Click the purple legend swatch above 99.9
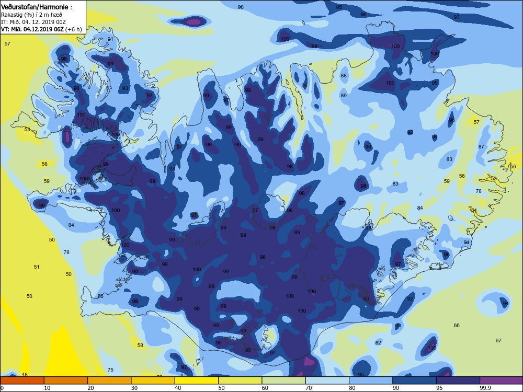 pyautogui.click(x=502, y=381)
